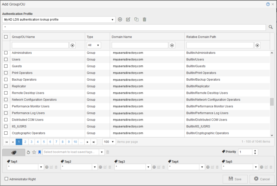Sort by Group/OU Name column header
277x186 pixels.
tap(23, 37)
